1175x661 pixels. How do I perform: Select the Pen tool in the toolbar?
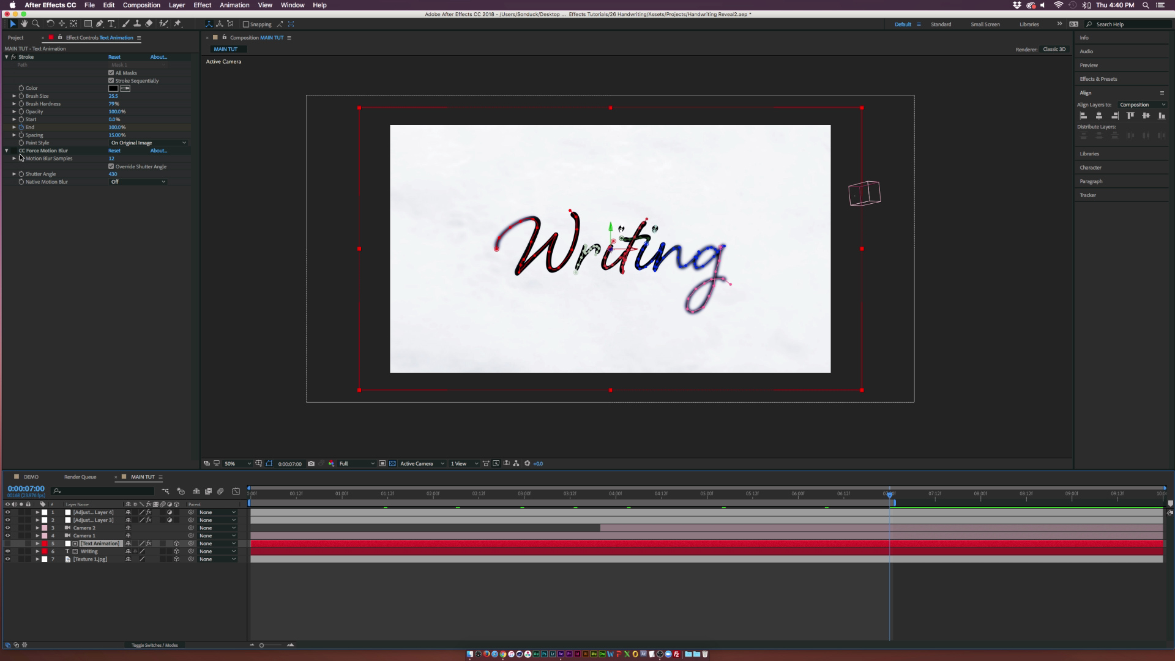(99, 24)
